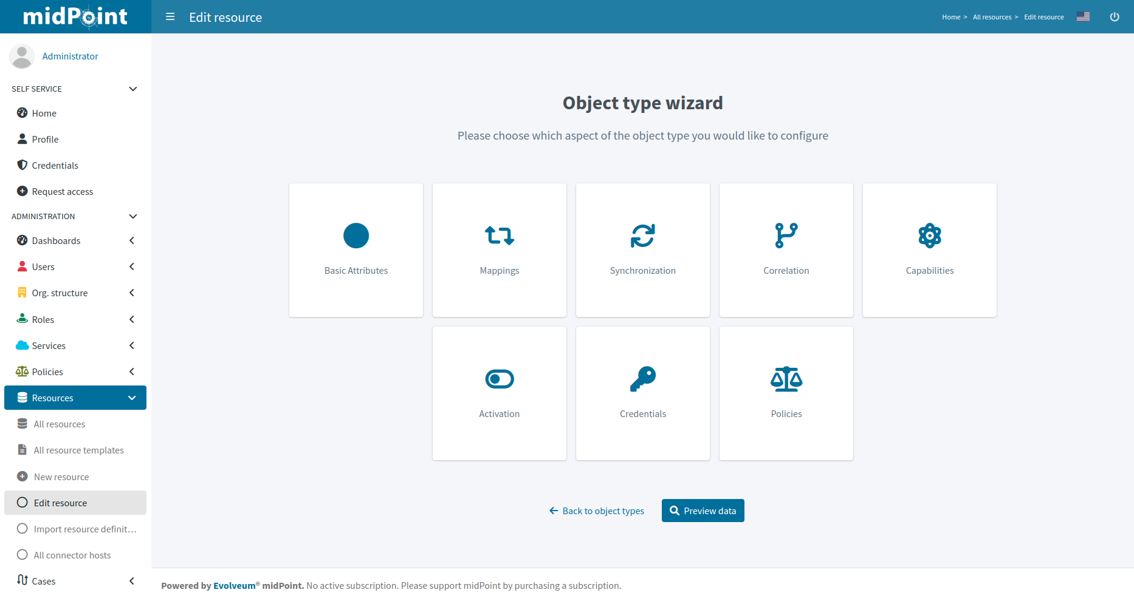This screenshot has width=1134, height=601.
Task: Open the Correlation branch icon
Action: tap(786, 236)
